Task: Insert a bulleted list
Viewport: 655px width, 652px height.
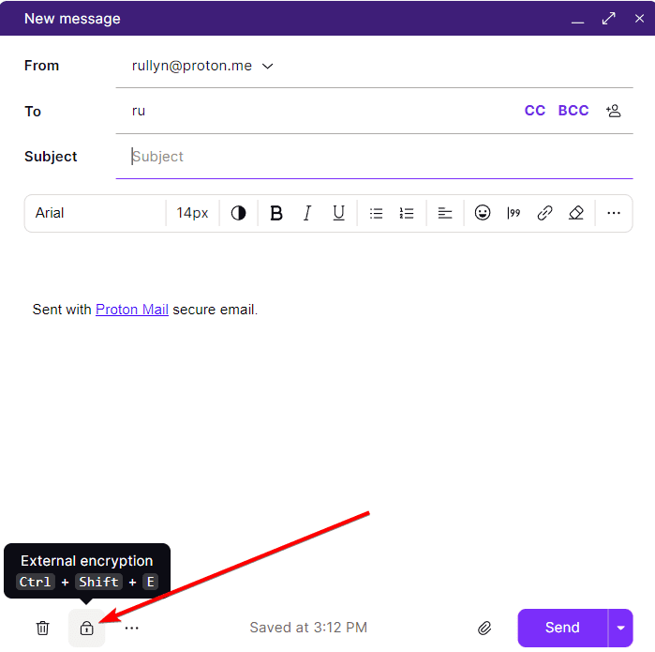Action: pyautogui.click(x=376, y=213)
